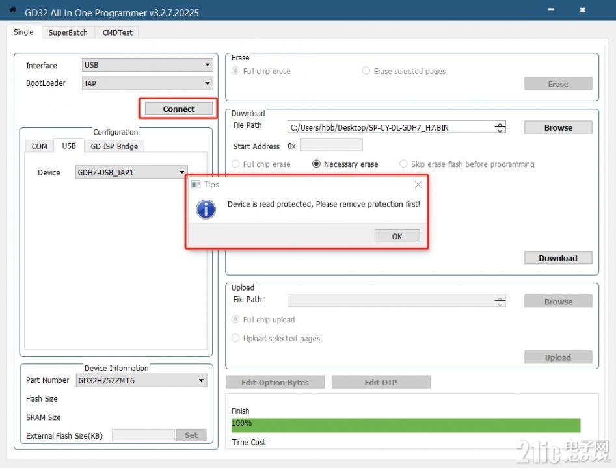
Task: Switch to the CMDTest tab
Action: [x=118, y=32]
